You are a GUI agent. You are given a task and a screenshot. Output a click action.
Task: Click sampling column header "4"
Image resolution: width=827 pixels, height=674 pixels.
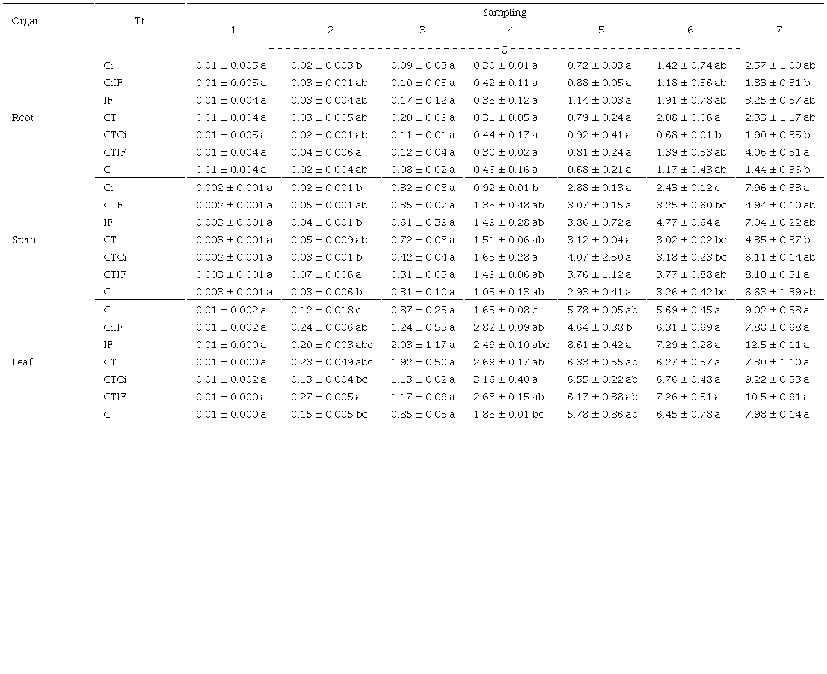click(x=510, y=30)
